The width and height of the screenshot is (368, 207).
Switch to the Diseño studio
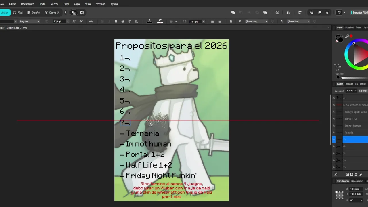[x=34, y=13]
